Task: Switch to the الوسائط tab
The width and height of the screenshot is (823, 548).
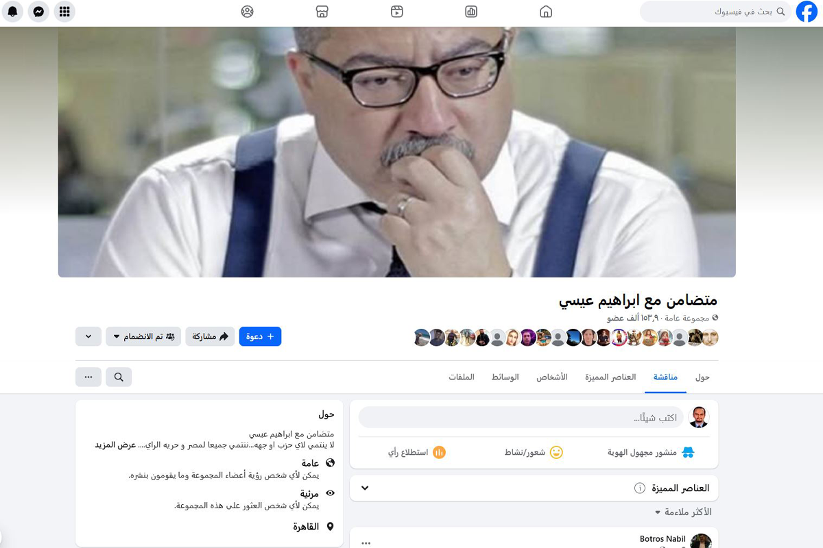Action: point(505,377)
